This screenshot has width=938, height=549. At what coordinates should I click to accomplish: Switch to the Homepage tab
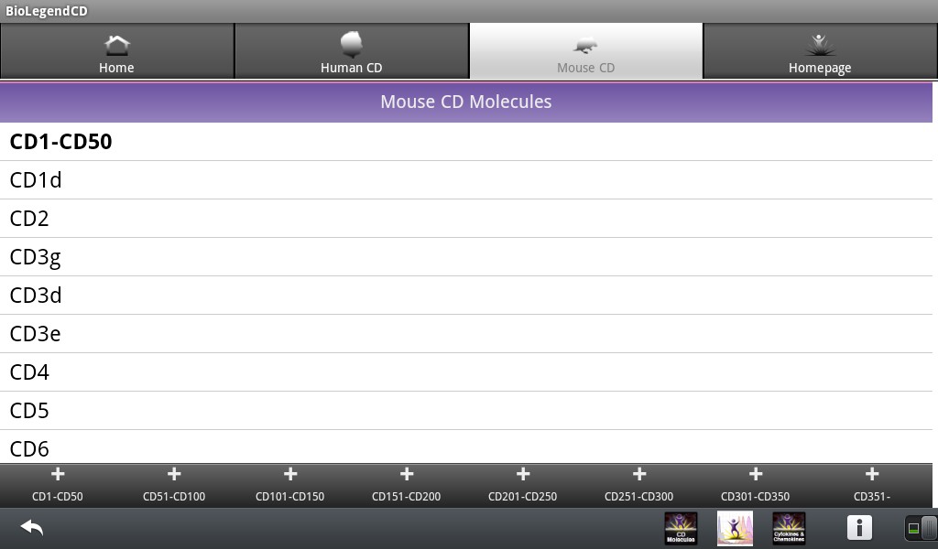(820, 51)
